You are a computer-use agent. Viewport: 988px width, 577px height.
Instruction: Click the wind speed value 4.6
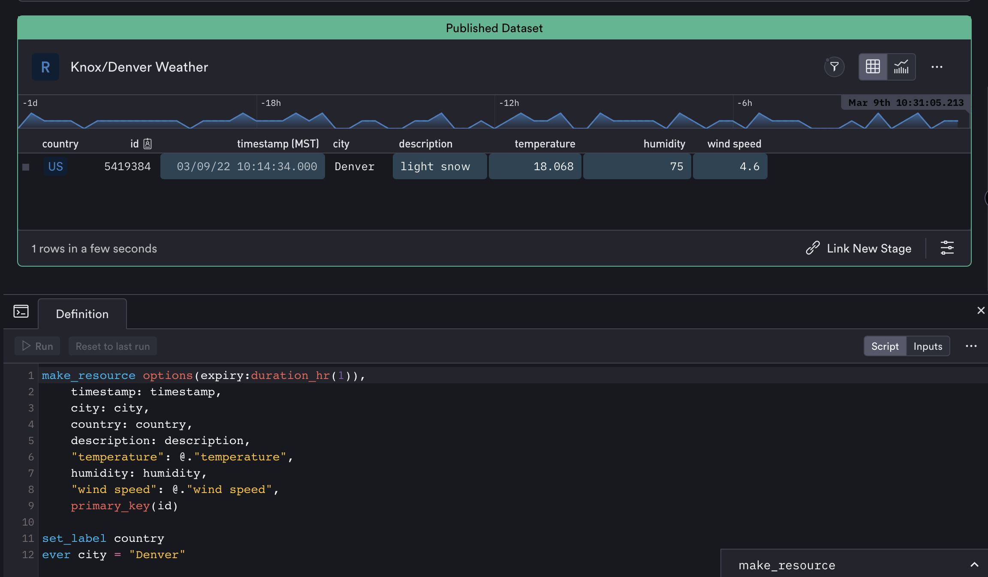pos(730,166)
